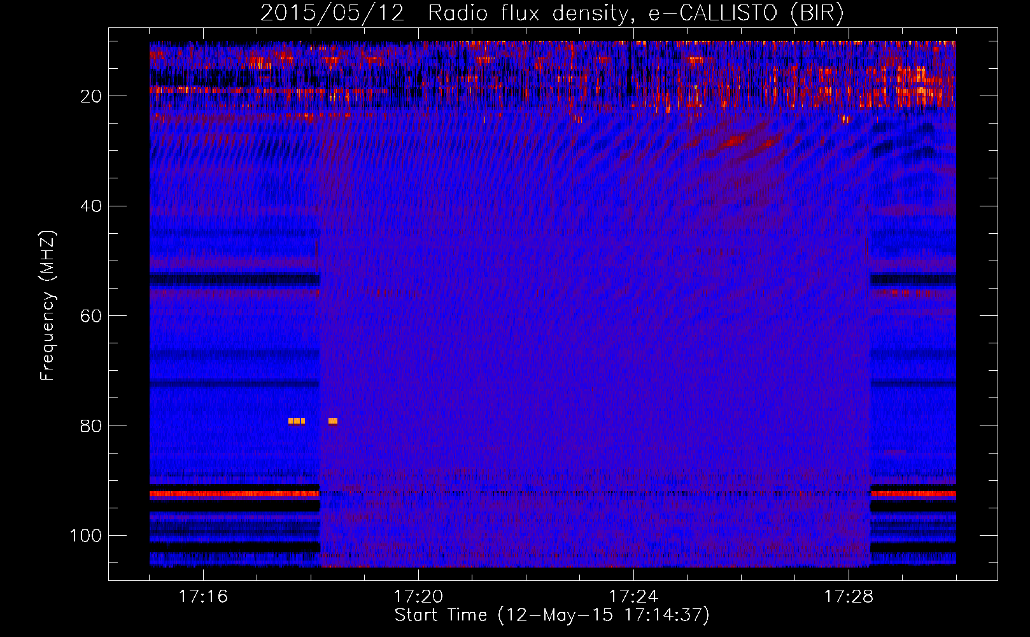Click the date "2015/05/12" in the title

(x=332, y=13)
